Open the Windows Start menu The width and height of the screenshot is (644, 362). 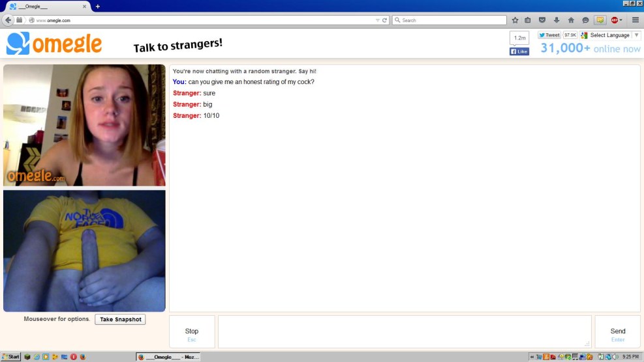pyautogui.click(x=11, y=357)
